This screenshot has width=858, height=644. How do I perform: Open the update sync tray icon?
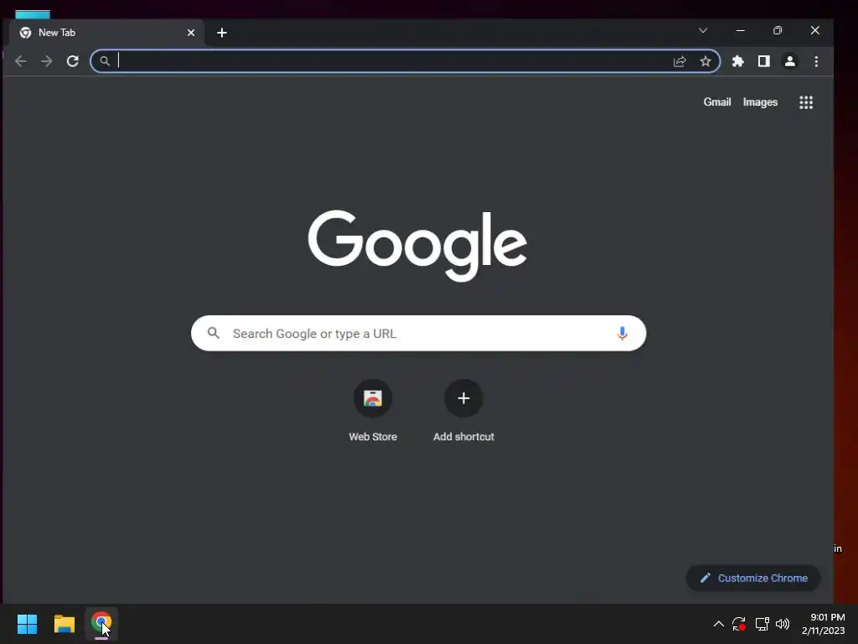click(739, 624)
